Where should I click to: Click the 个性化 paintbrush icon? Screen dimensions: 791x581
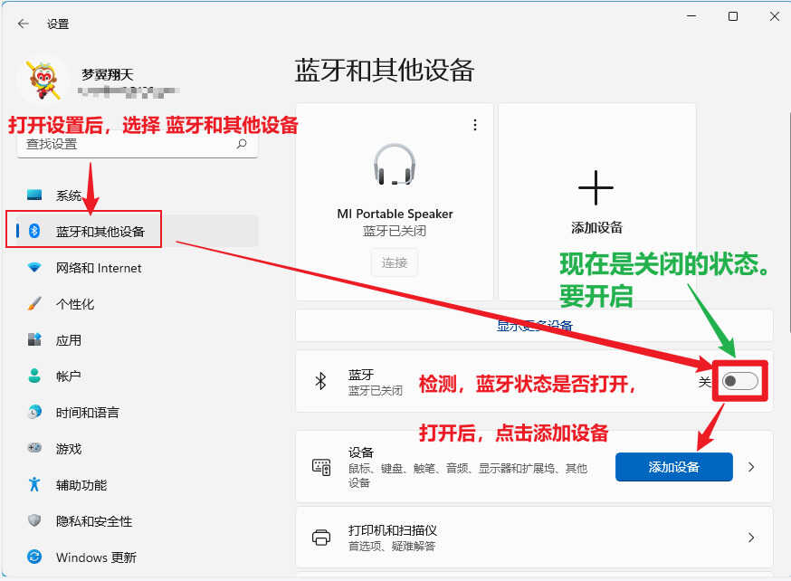(x=34, y=303)
